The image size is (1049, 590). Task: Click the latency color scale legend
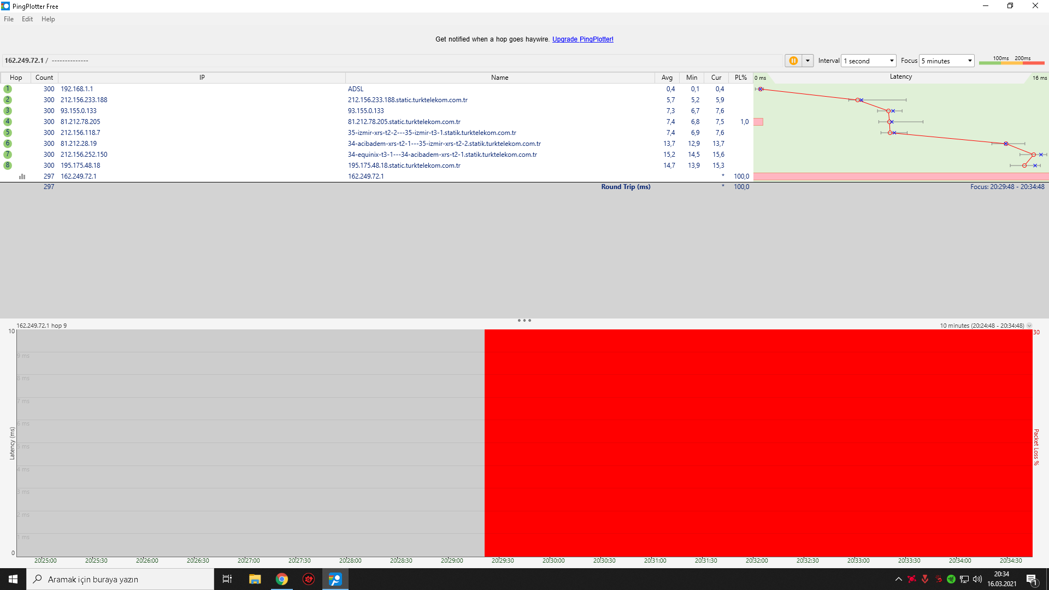pos(1011,61)
